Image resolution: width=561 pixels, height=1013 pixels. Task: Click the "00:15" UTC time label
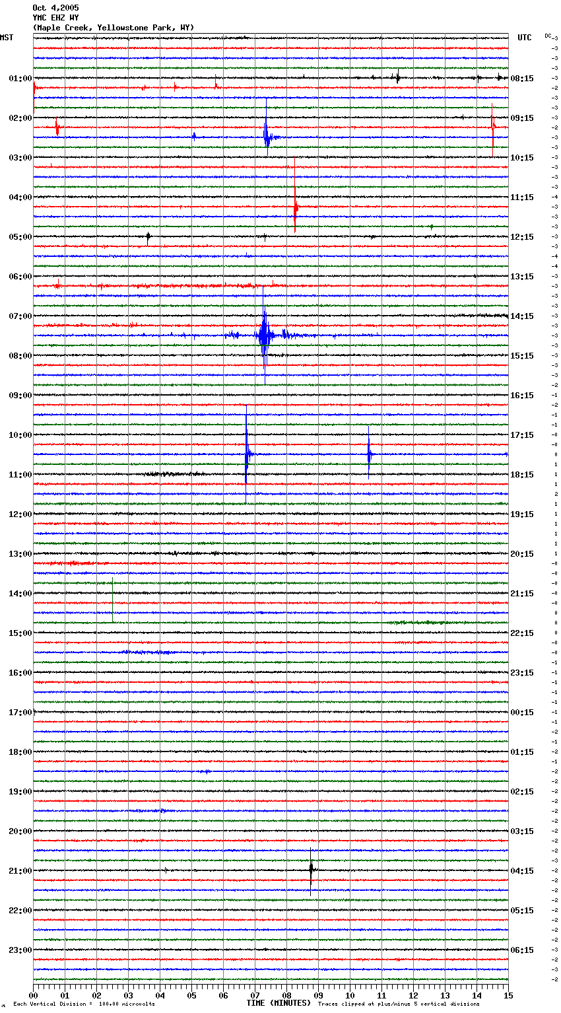coord(522,713)
